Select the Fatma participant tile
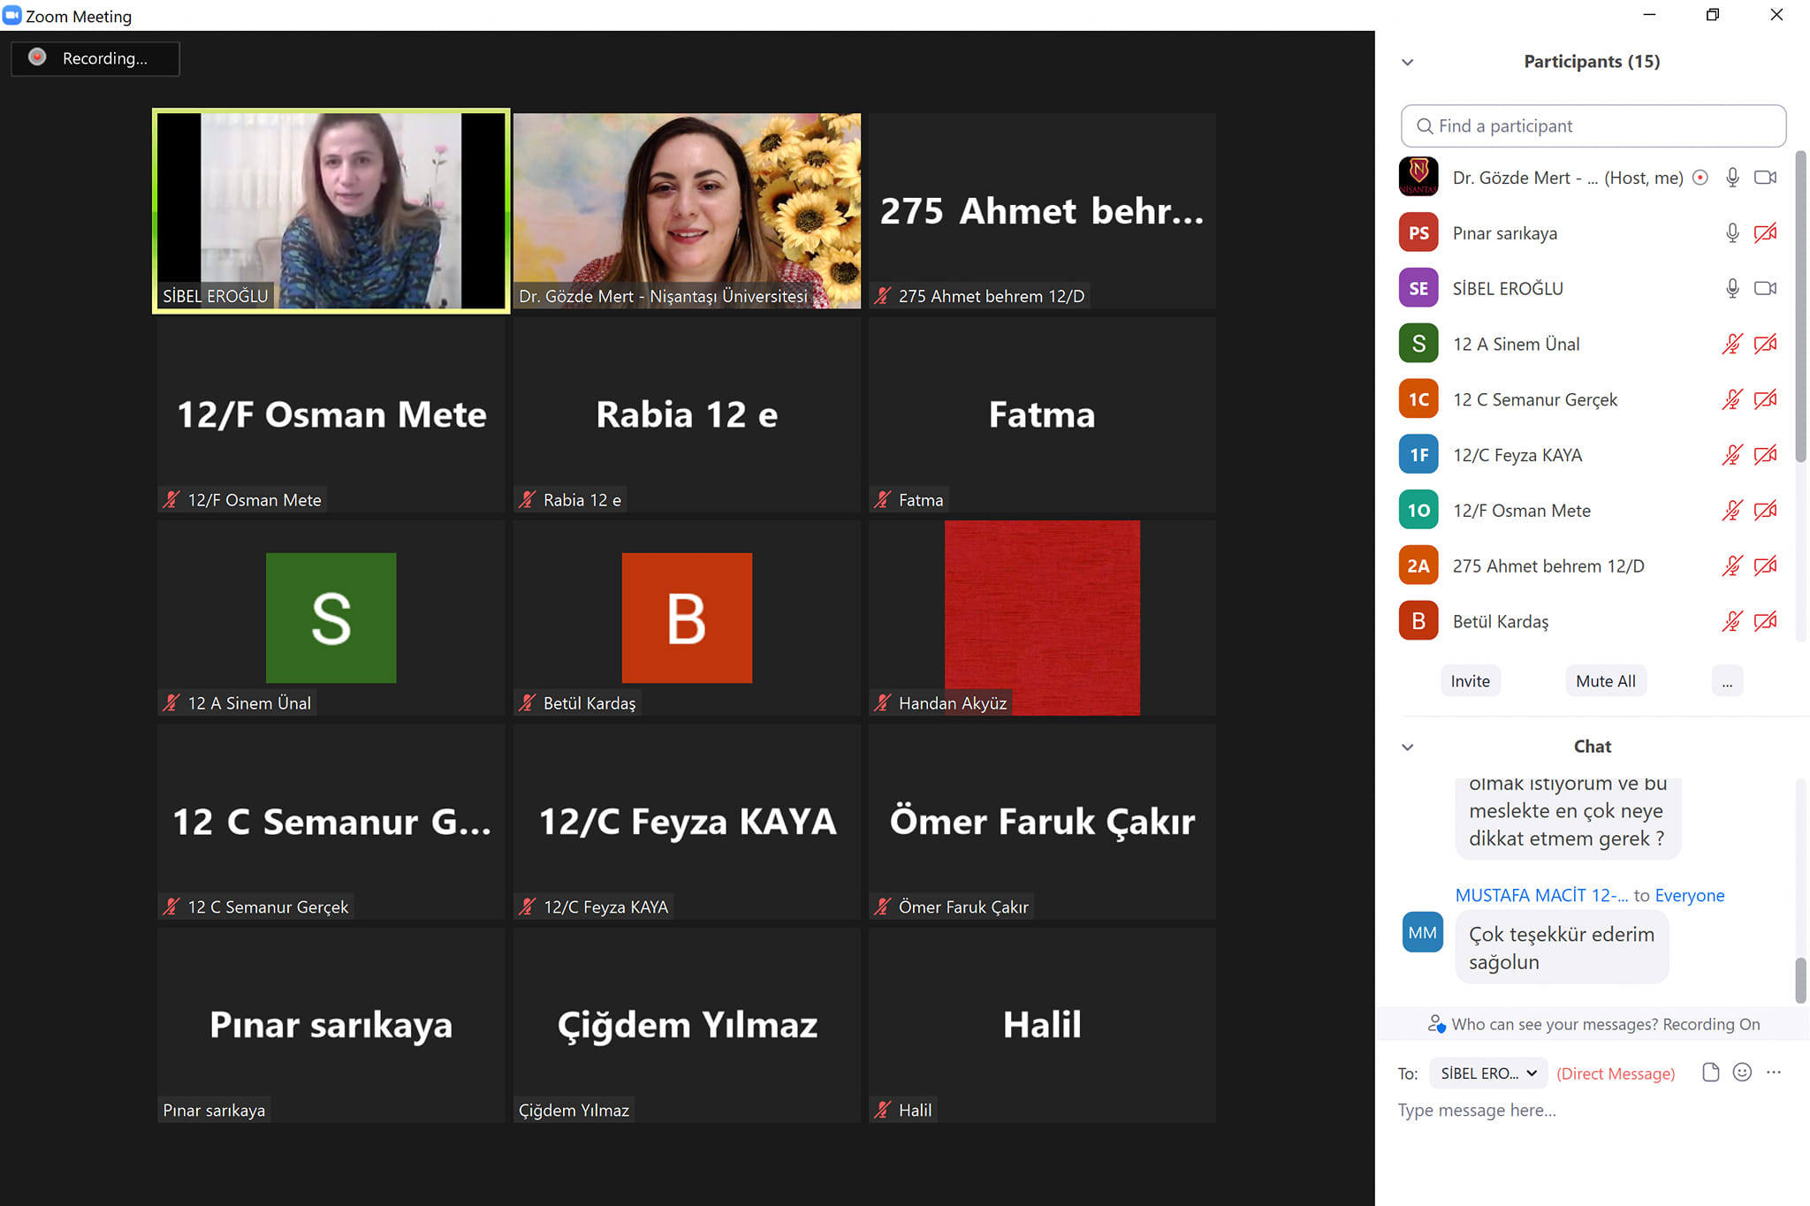1810x1206 pixels. coord(1042,414)
